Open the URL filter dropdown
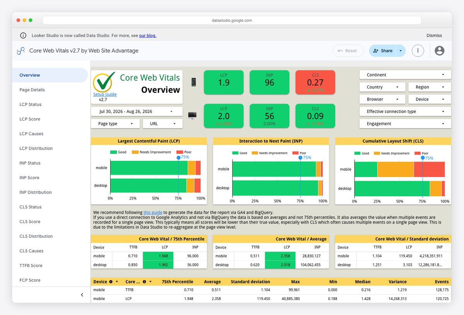464x315 pixels. coord(162,124)
